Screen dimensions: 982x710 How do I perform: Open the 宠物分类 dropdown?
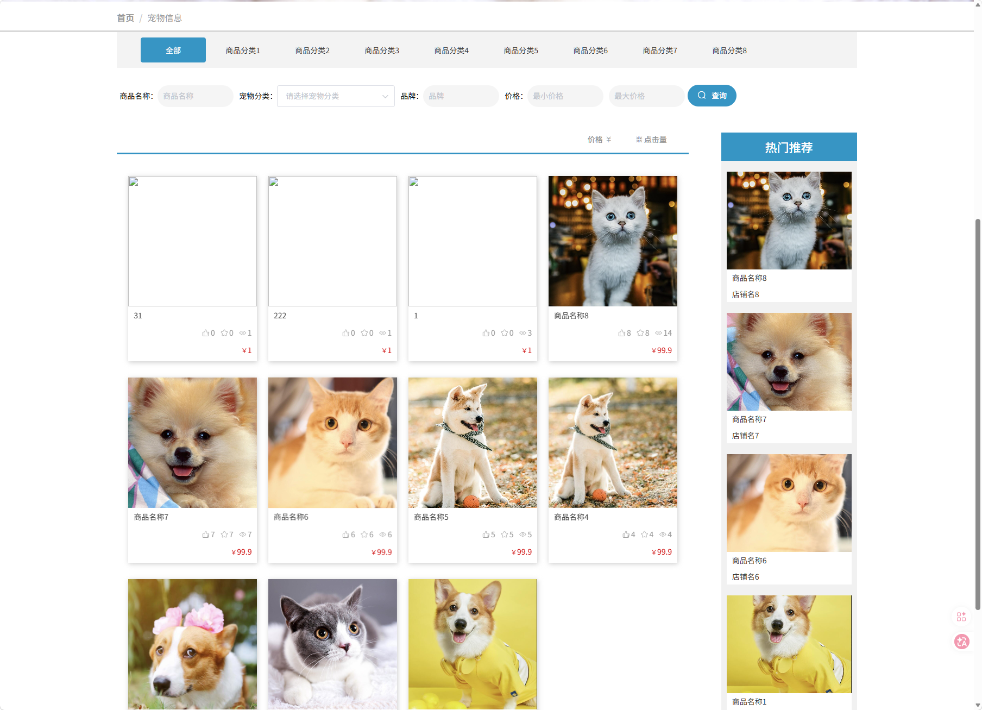[336, 96]
